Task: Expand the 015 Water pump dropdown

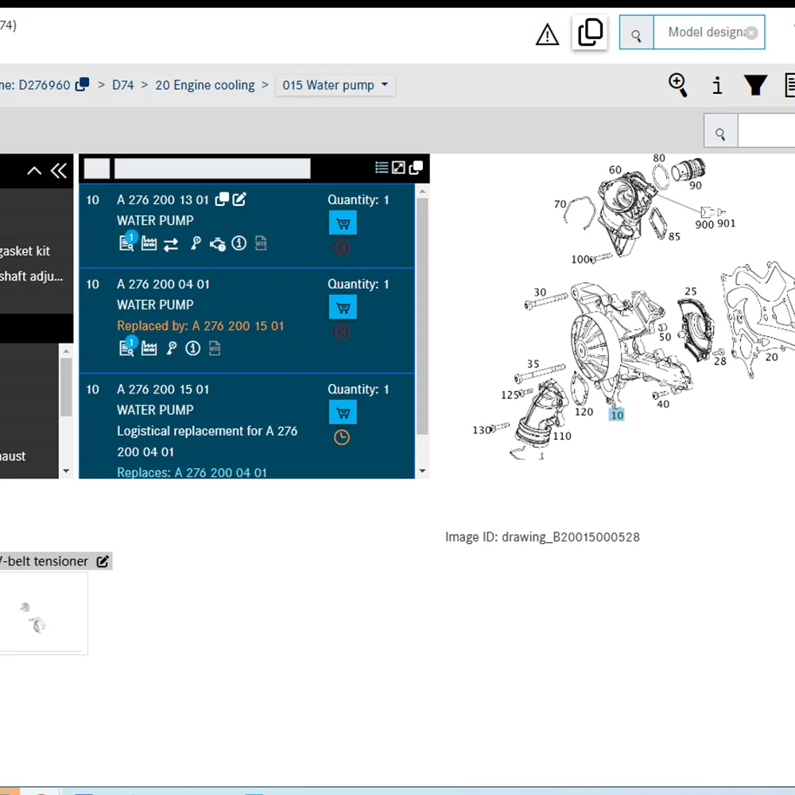Action: click(x=335, y=85)
